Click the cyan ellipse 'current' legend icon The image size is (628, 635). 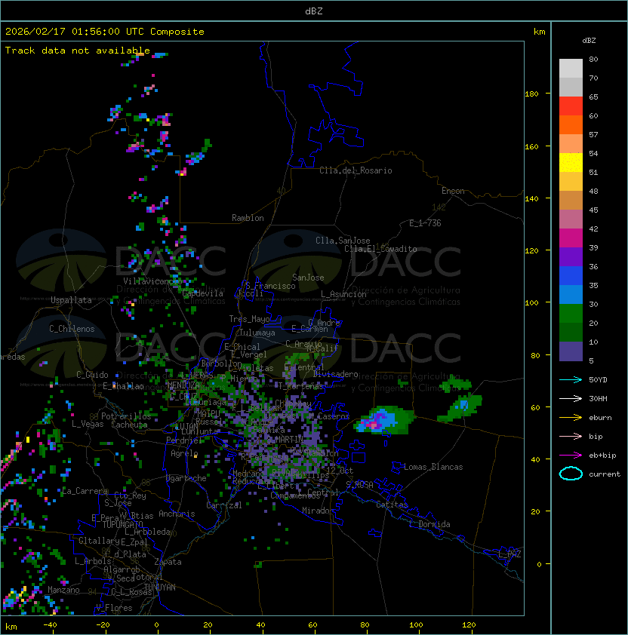click(571, 474)
